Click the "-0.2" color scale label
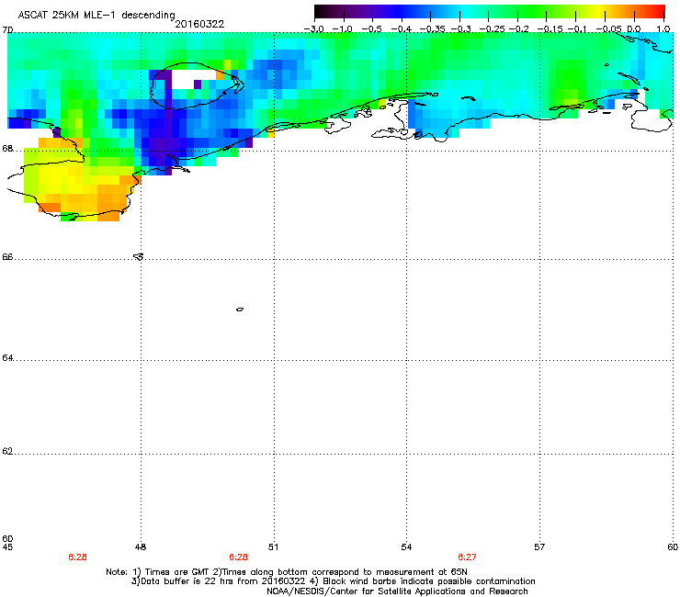The image size is (680, 597). 519,29
